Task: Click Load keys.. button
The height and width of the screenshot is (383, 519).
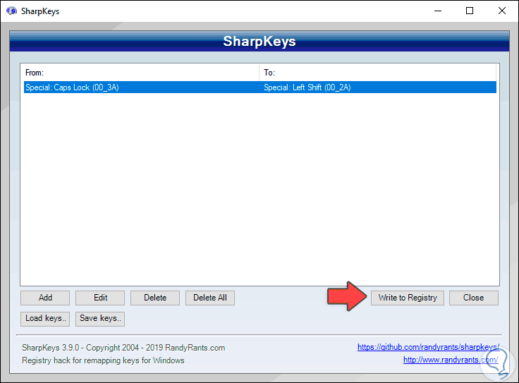Action: tap(45, 318)
